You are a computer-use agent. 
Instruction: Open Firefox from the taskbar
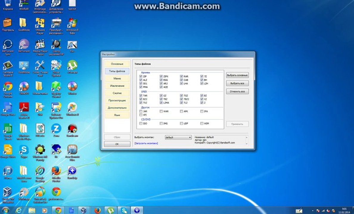(97, 210)
